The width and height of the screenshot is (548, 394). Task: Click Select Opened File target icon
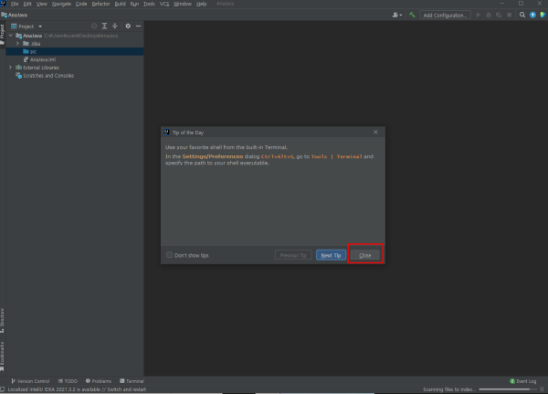click(x=94, y=26)
